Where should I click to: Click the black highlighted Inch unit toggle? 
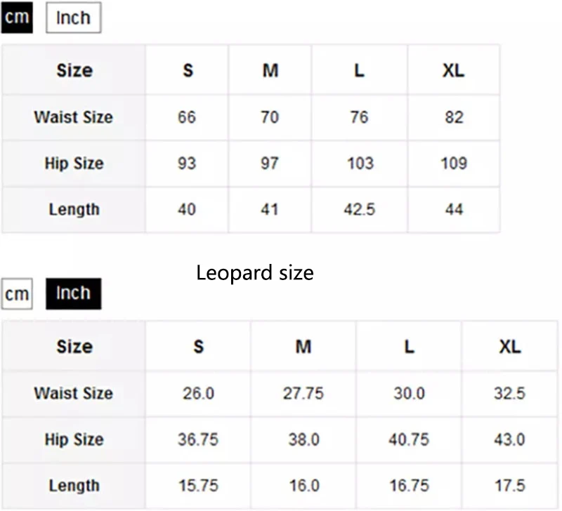click(73, 293)
